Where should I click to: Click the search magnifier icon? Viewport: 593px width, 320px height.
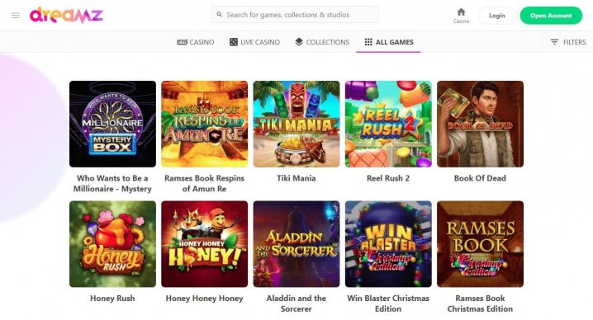click(219, 15)
